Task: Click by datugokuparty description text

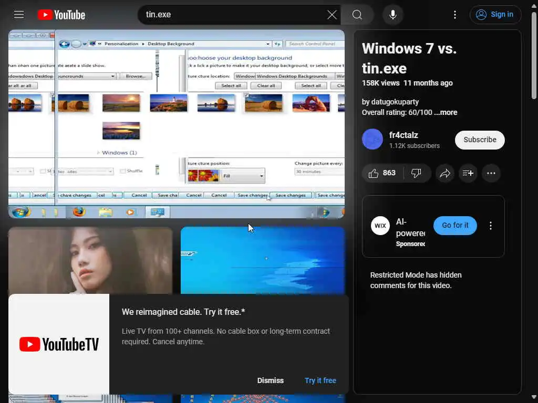Action: pyautogui.click(x=390, y=102)
